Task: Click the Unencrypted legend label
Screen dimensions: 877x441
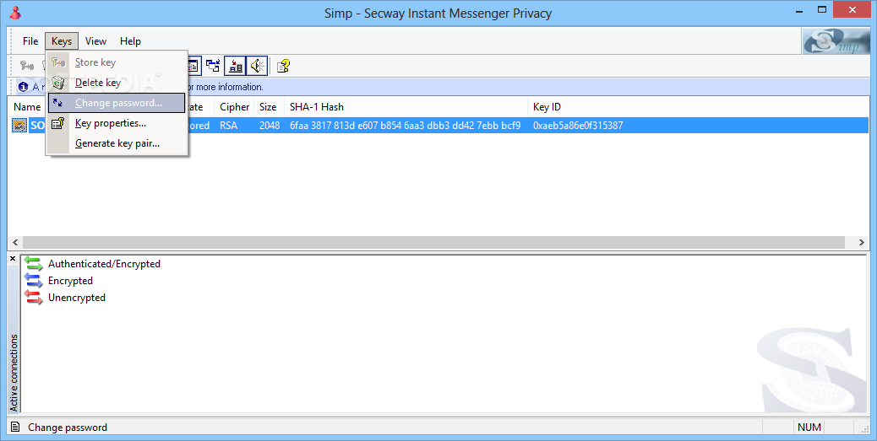Action: (x=77, y=298)
